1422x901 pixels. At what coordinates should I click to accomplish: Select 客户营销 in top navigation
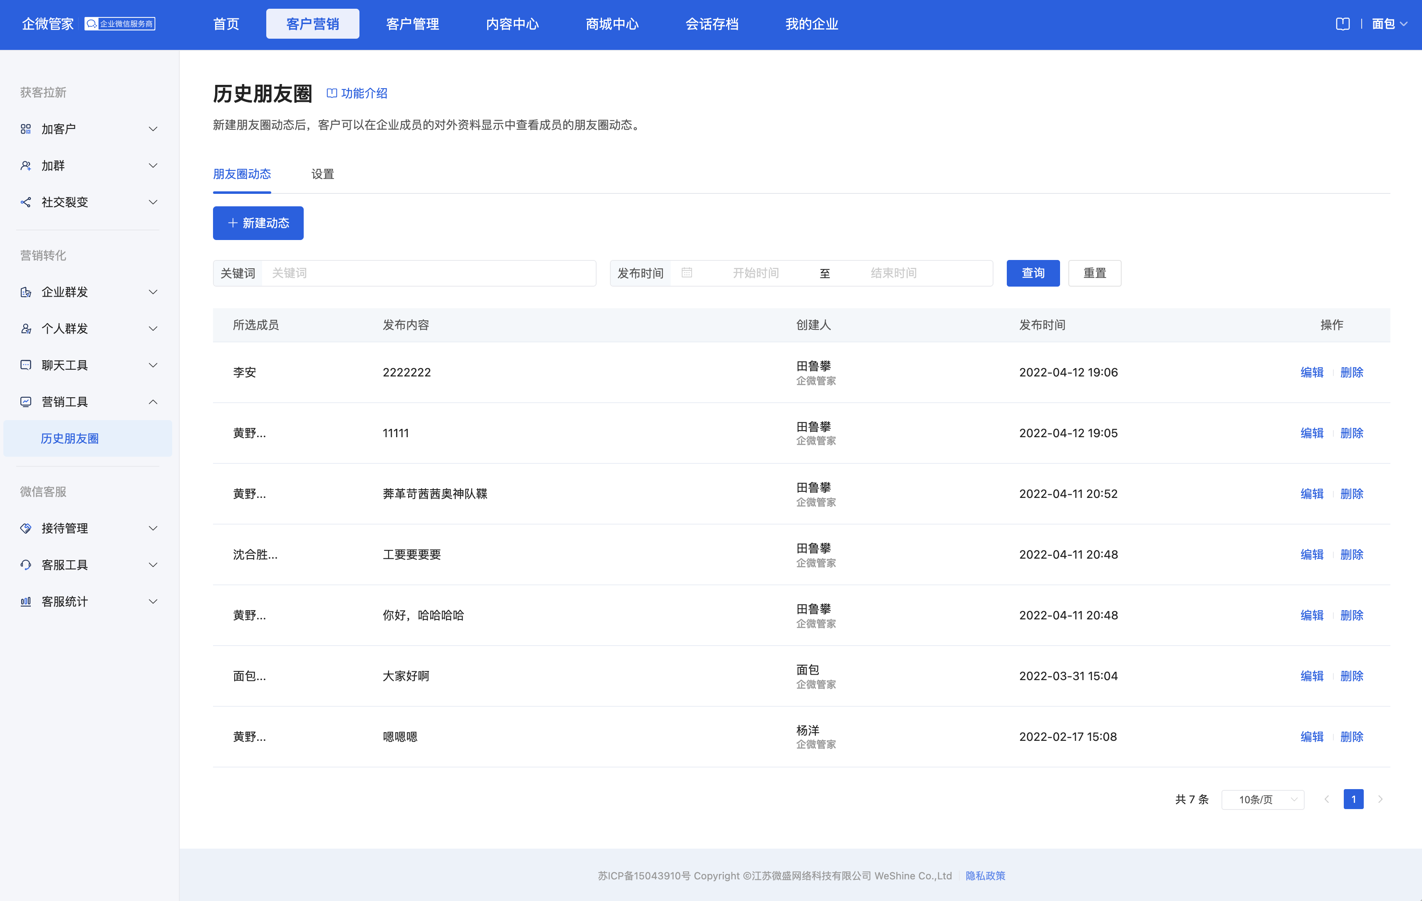(312, 24)
